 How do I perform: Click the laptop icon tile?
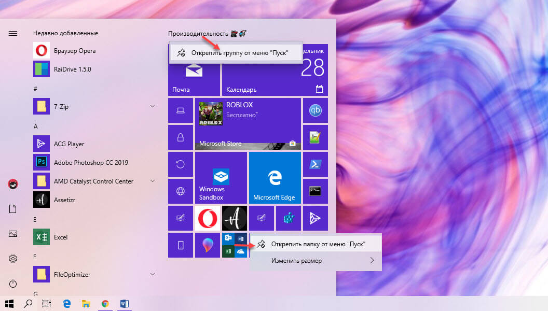[x=181, y=110]
